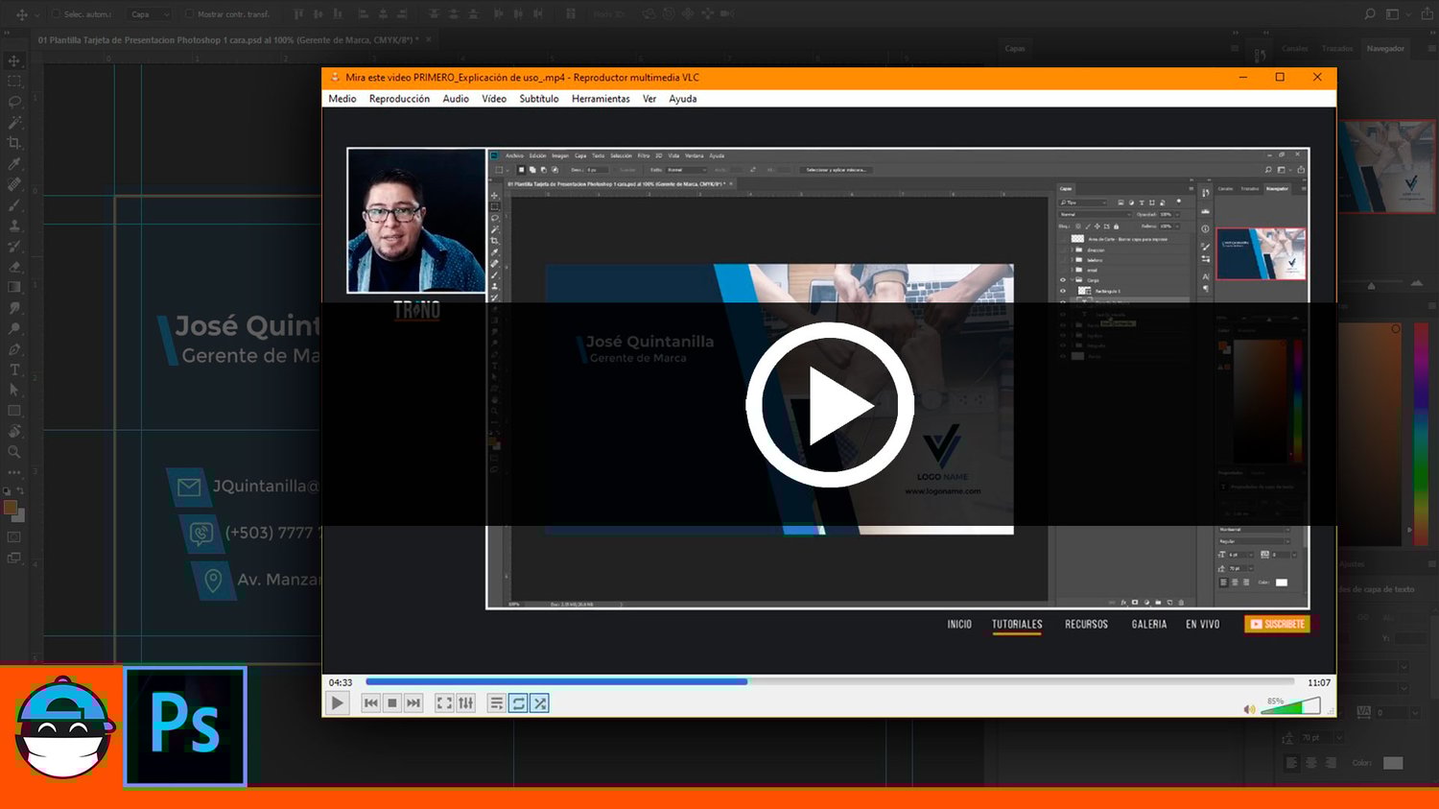
Task: Select the Lasso tool in Photoshop
Action: (x=14, y=102)
